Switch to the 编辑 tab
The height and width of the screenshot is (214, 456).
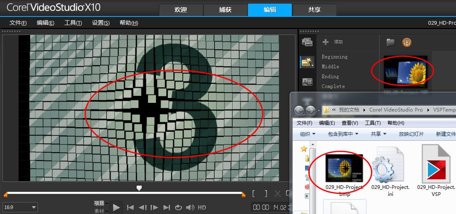click(x=270, y=10)
